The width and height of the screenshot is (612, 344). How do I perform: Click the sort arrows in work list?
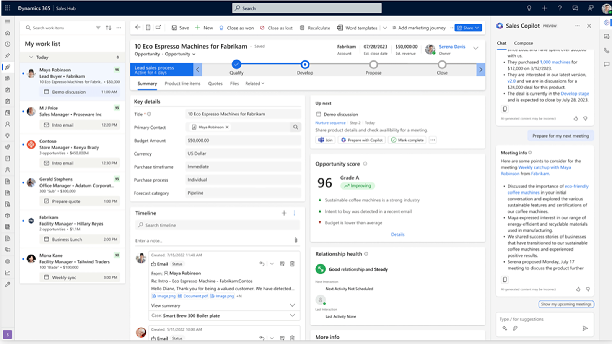(x=109, y=28)
